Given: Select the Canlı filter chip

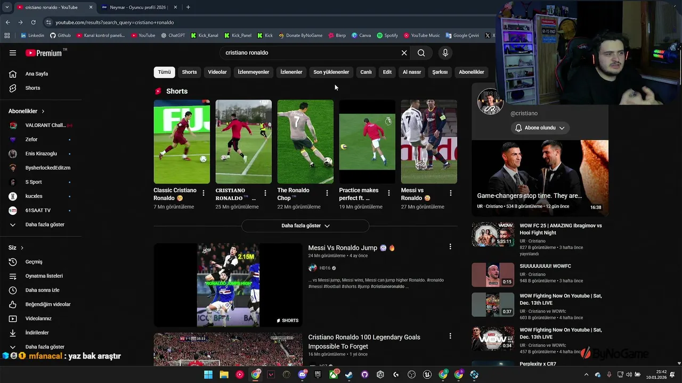Looking at the screenshot, I should [366, 72].
